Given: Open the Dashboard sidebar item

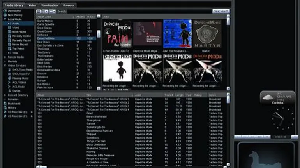Looking at the screenshot, I should pyautogui.click(x=12, y=11).
